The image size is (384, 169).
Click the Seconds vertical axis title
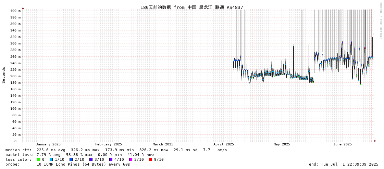4,75
